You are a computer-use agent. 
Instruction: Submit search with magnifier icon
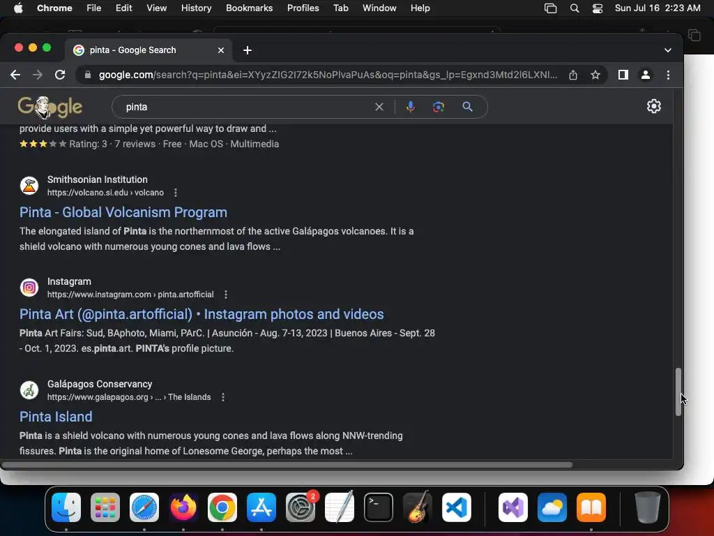(x=467, y=107)
